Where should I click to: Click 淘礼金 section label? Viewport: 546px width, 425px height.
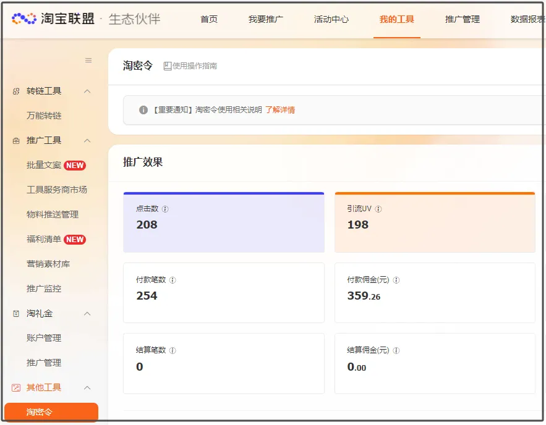click(x=40, y=313)
